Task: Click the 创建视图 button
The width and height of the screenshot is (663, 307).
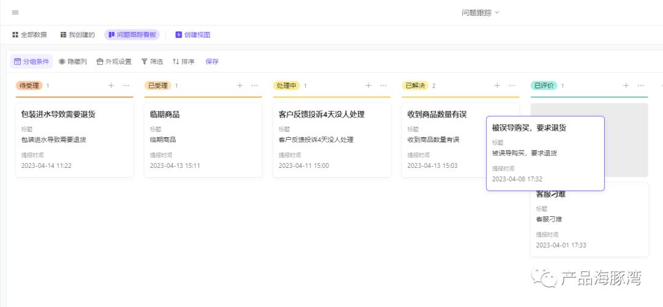Action: (x=193, y=35)
